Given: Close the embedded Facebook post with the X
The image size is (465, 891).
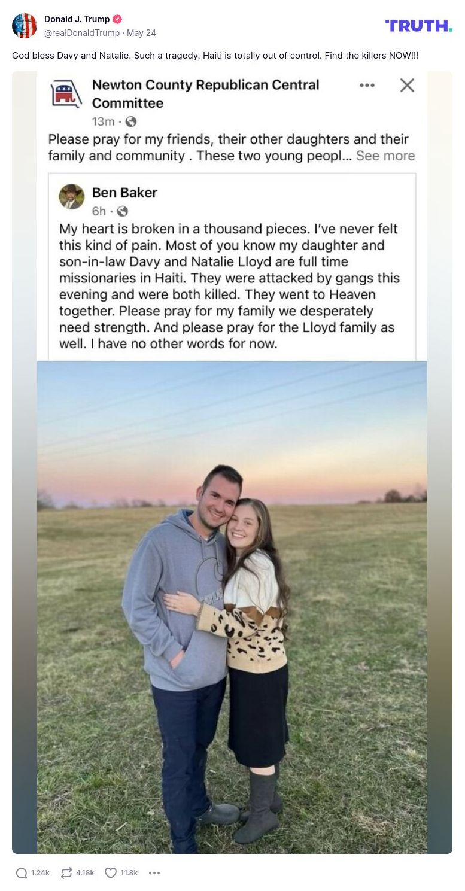Looking at the screenshot, I should click(x=407, y=86).
